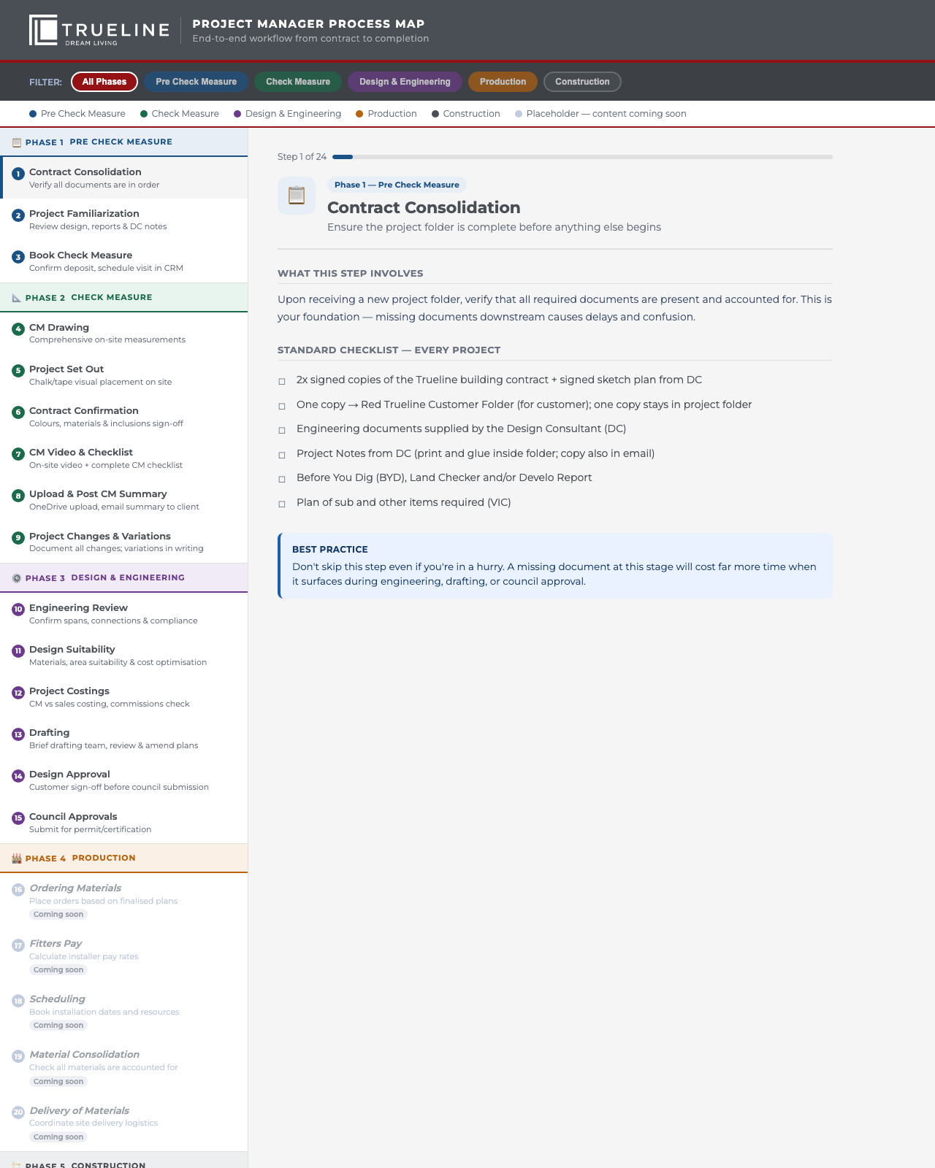Click step number 15 badge

[x=18, y=818]
